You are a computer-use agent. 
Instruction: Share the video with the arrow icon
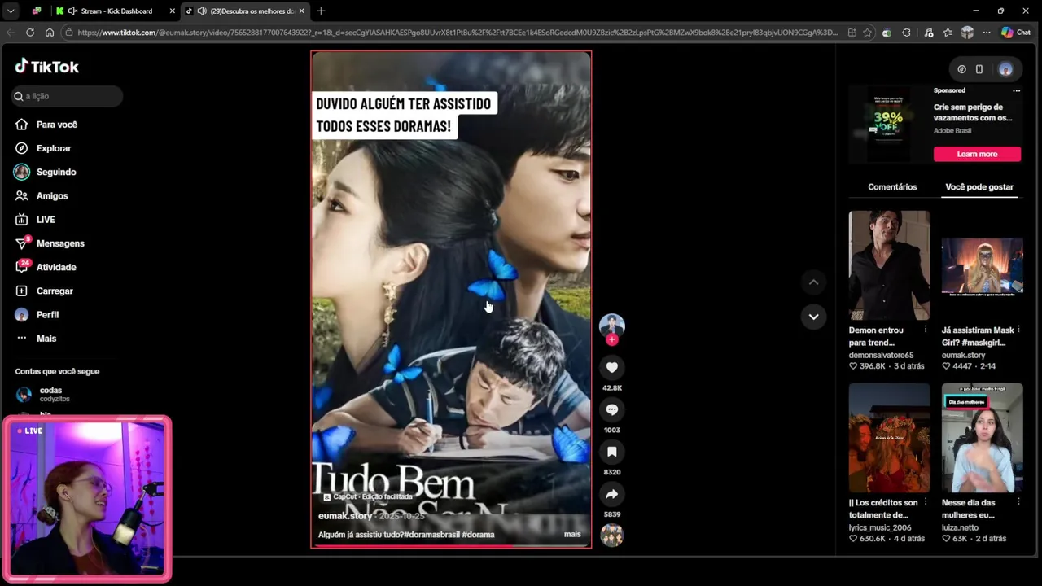point(612,494)
